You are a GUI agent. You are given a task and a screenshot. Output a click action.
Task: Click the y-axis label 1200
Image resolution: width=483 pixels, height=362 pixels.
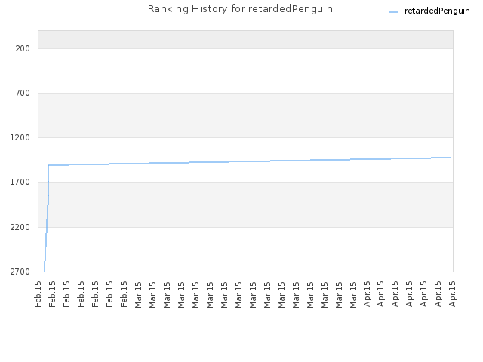20,137
